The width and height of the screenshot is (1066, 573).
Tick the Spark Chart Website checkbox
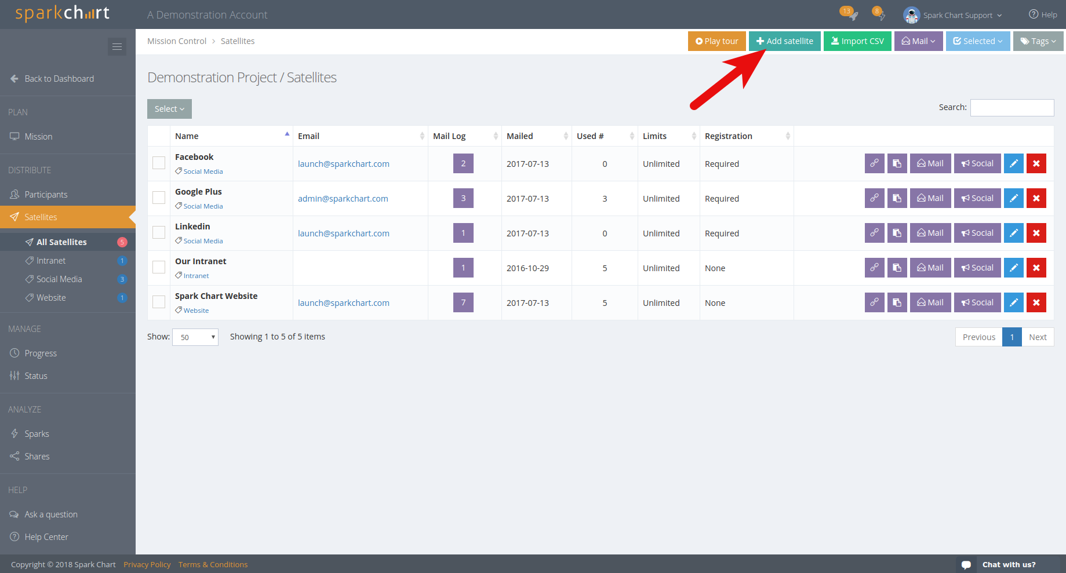(x=159, y=302)
